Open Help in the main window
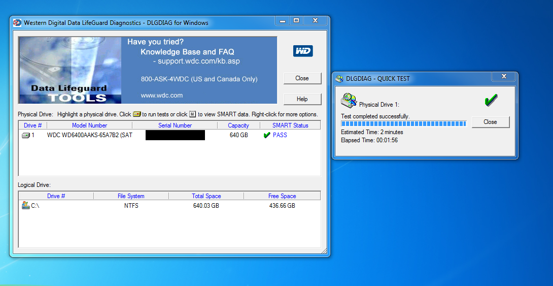The image size is (553, 286). 302,99
